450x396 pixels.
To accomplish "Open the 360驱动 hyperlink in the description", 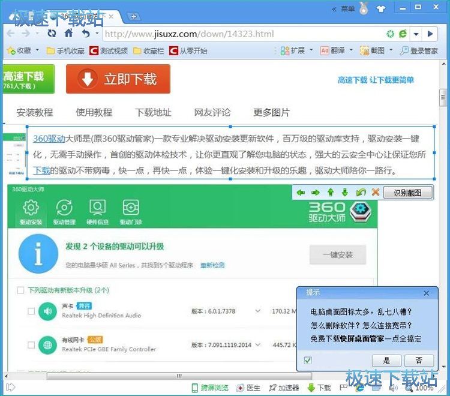I will coord(49,139).
